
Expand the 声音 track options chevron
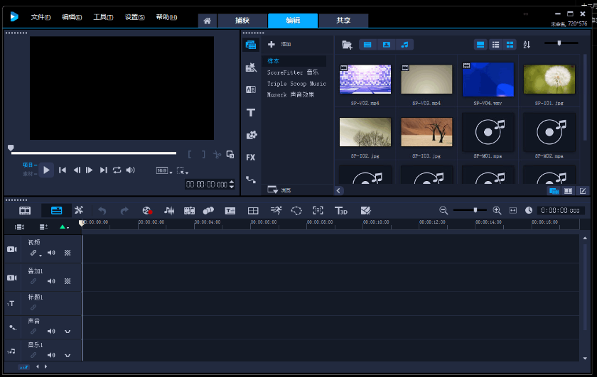(68, 332)
